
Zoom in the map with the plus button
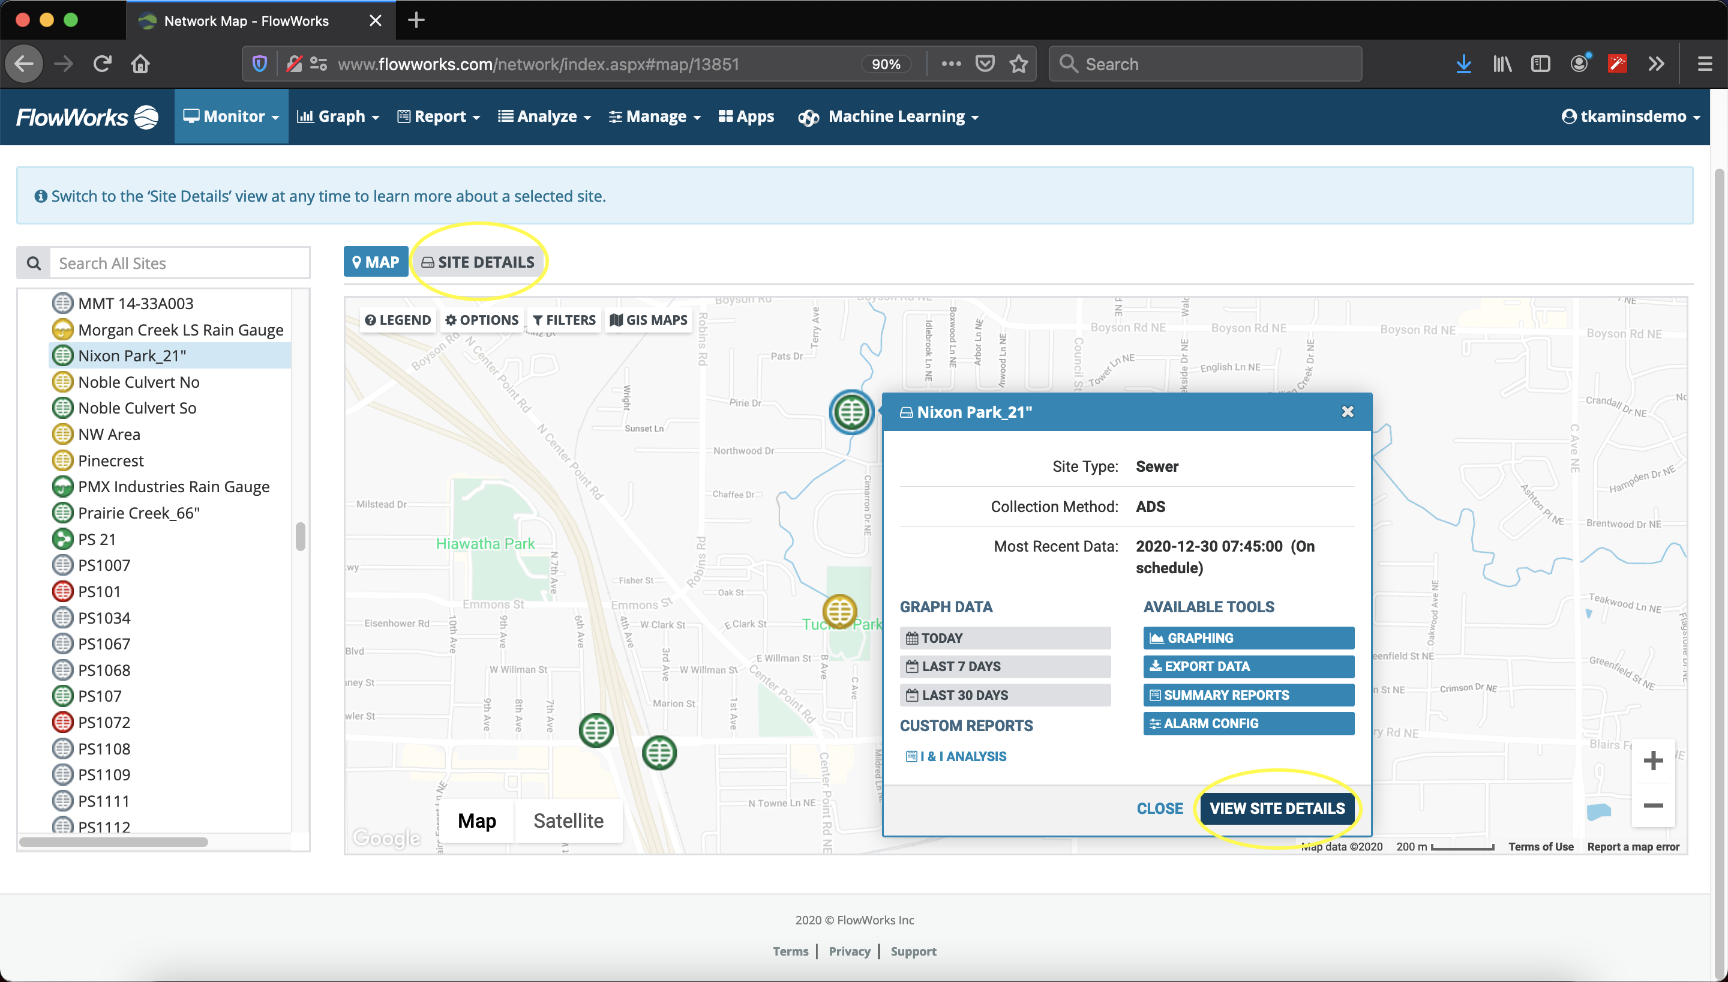tap(1652, 761)
